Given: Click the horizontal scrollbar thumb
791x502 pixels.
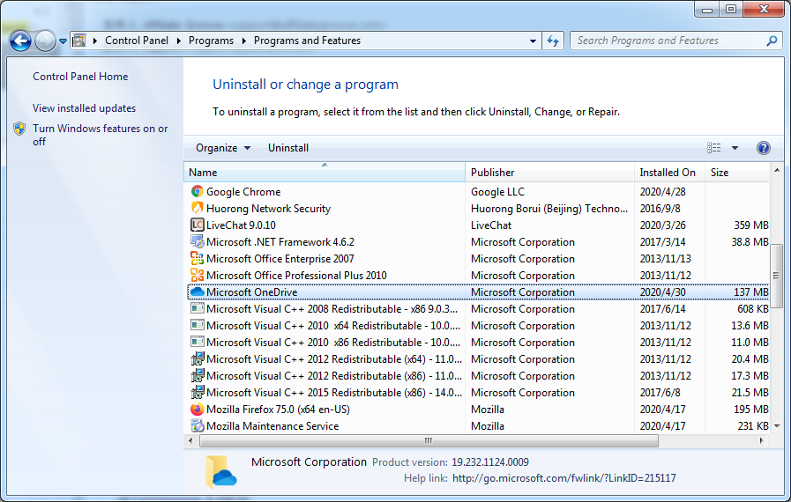Looking at the screenshot, I should 429,440.
